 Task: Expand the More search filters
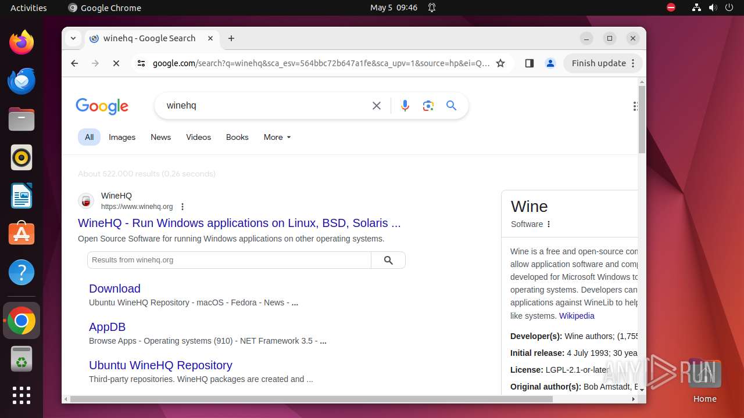[277, 137]
